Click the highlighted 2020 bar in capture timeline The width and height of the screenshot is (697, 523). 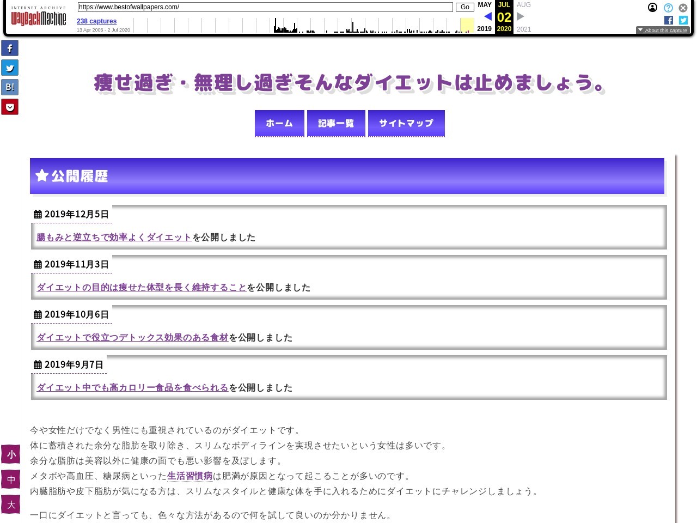pos(467,26)
